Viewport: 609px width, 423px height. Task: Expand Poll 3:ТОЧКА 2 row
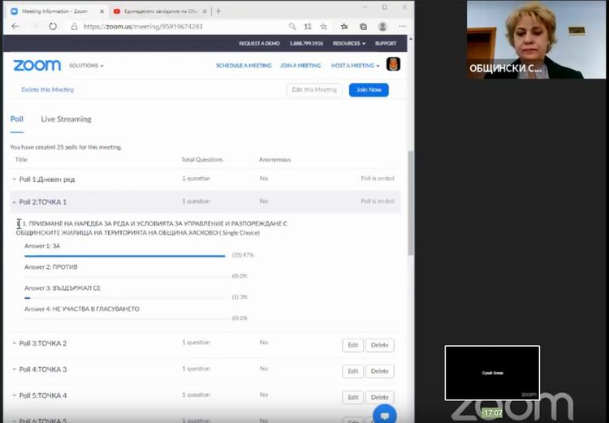tap(14, 343)
